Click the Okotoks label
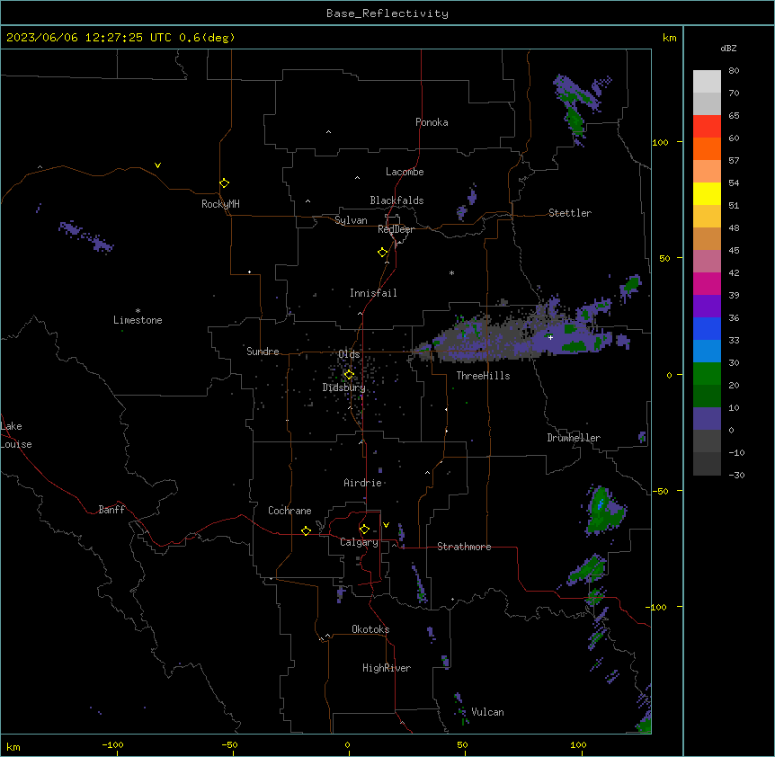 click(370, 629)
